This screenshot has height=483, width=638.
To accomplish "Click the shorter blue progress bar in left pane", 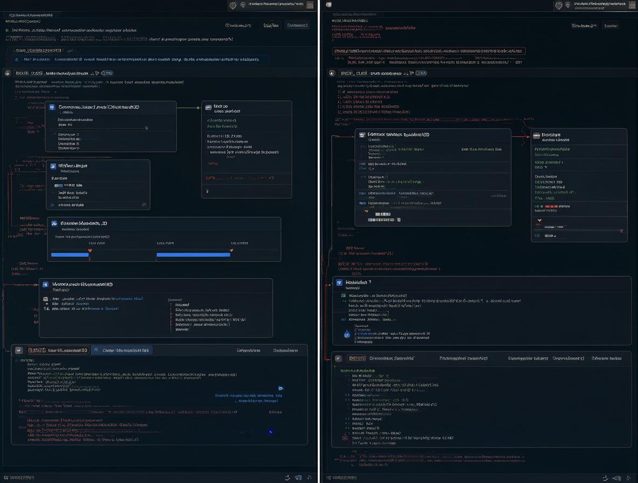I will [70, 255].
